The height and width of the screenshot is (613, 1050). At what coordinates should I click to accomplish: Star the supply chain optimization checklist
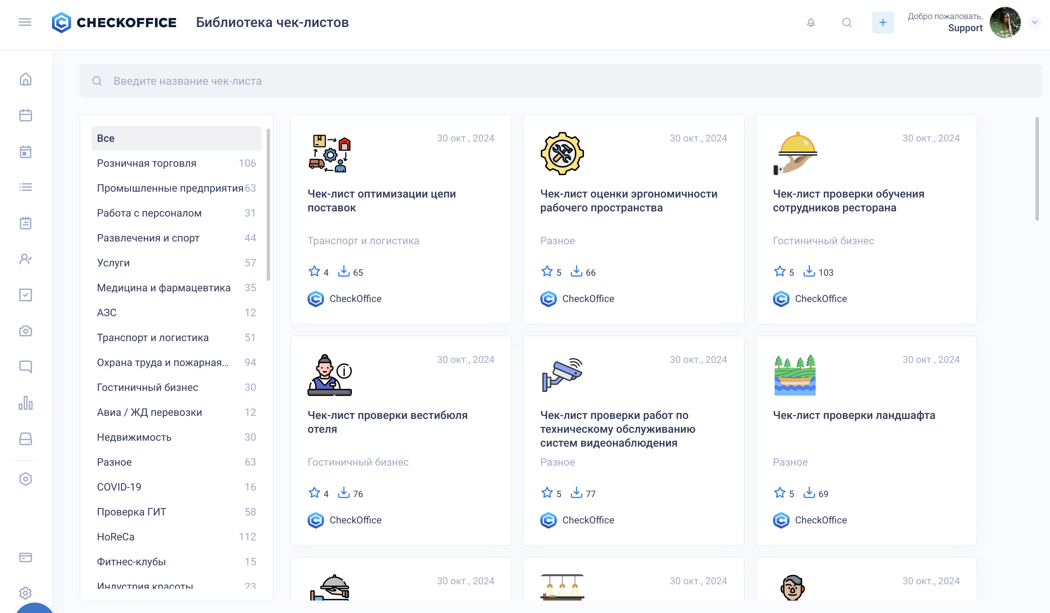pyautogui.click(x=314, y=272)
